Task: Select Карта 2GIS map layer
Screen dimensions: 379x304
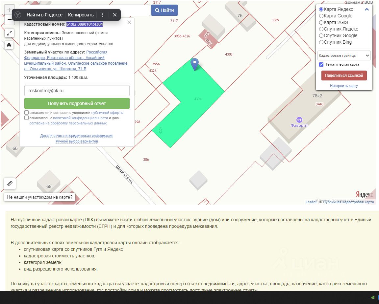Action: click(321, 22)
